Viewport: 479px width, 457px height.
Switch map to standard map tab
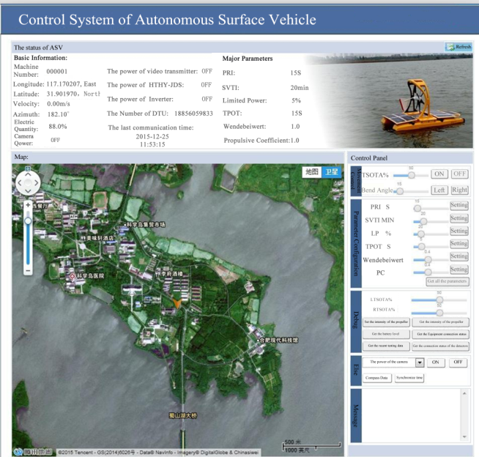[x=312, y=171]
